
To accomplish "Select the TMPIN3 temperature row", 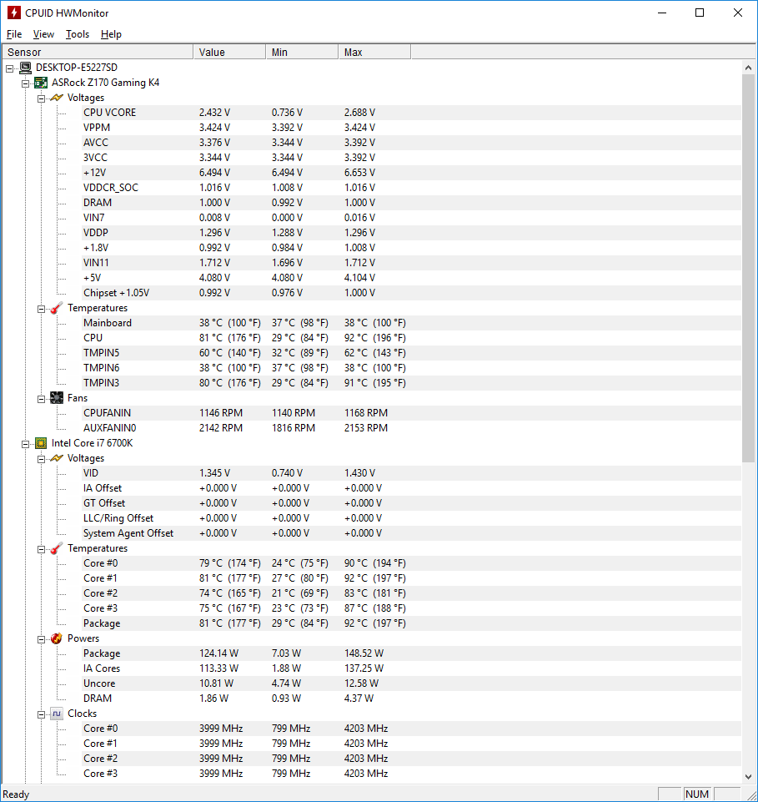I will (411, 382).
